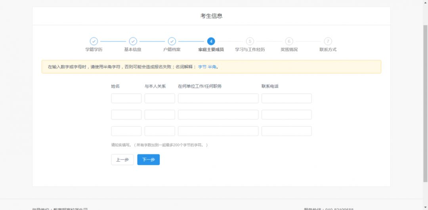
Task: Open the 基本信息 step label
Action: point(133,50)
